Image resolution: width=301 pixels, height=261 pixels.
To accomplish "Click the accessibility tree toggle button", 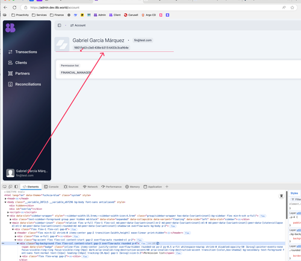I will [281, 196].
